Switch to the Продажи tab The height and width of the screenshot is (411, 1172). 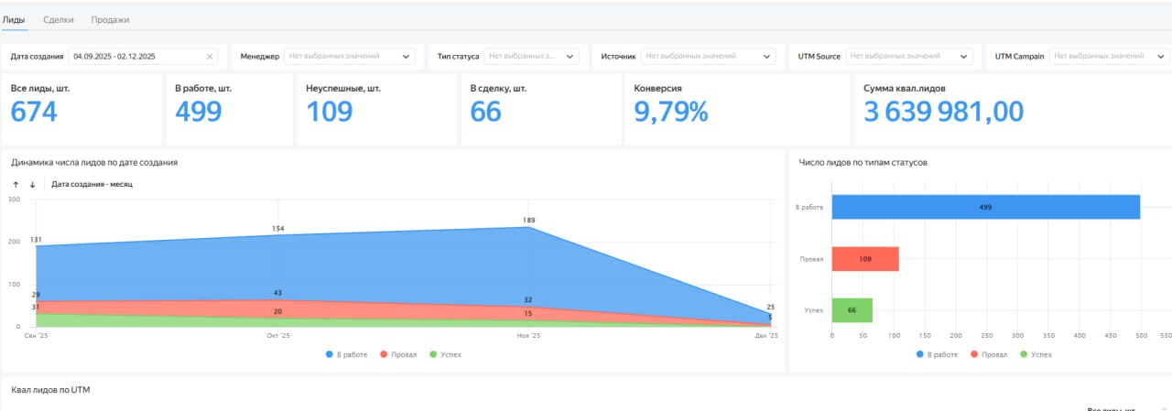[111, 19]
